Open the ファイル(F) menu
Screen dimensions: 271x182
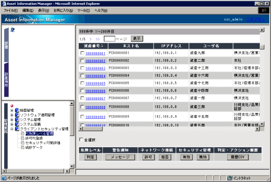point(11,11)
